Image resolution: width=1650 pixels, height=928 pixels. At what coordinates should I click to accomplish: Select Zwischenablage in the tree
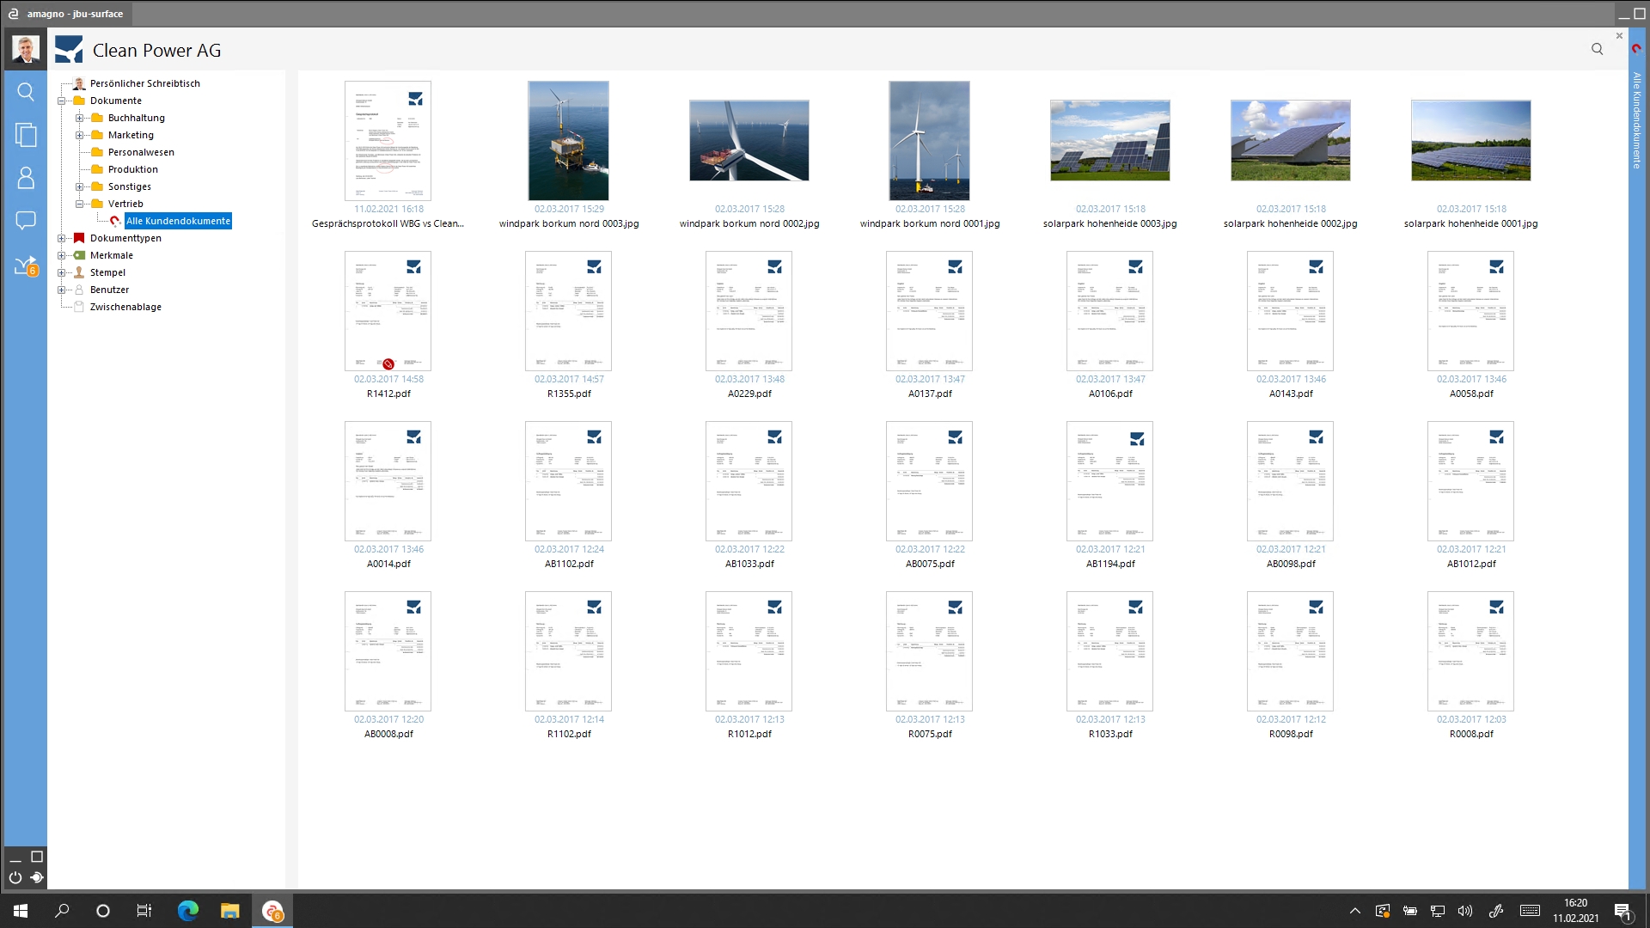pos(125,307)
